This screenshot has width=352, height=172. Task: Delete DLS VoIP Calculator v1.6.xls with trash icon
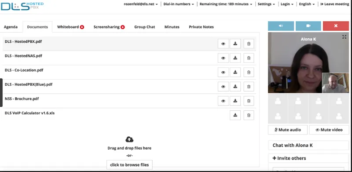pos(249,115)
